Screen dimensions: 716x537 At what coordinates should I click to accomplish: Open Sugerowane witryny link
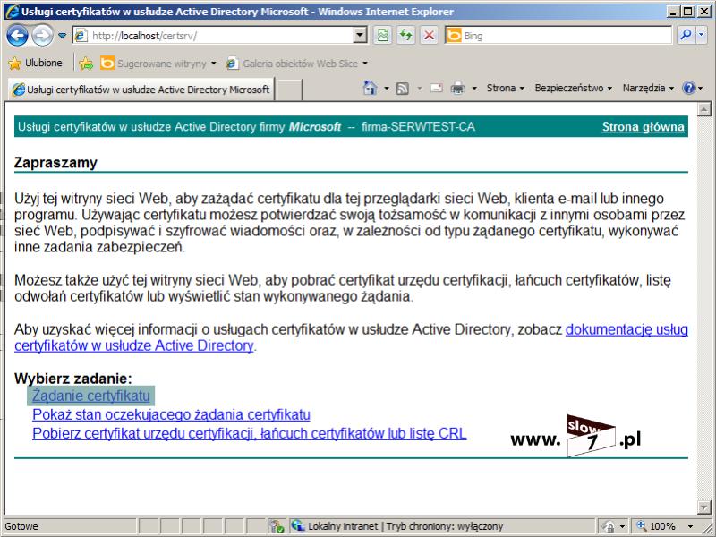pyautogui.click(x=158, y=63)
